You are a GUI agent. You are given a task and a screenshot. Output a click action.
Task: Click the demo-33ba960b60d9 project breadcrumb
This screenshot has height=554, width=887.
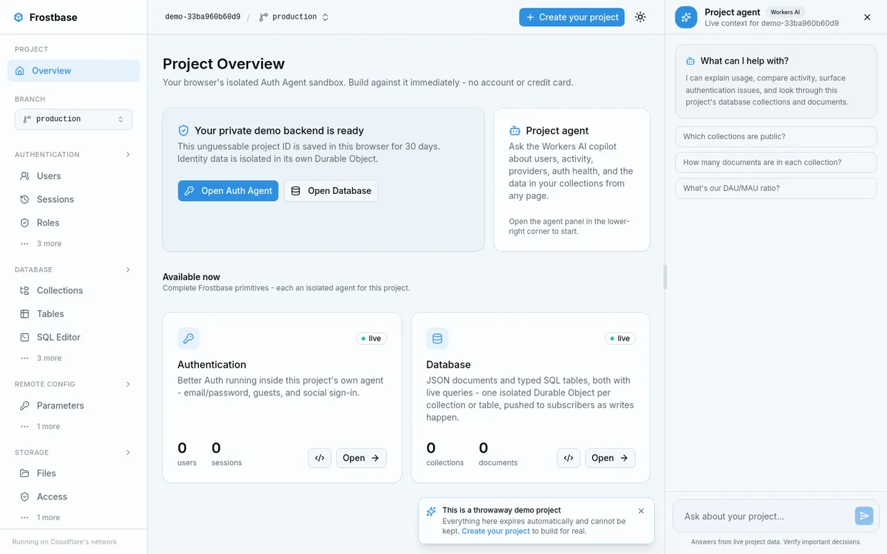[202, 17]
